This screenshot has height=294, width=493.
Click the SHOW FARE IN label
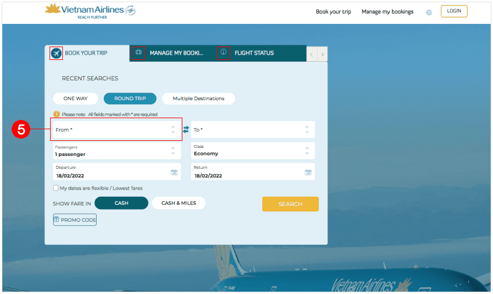pos(72,204)
